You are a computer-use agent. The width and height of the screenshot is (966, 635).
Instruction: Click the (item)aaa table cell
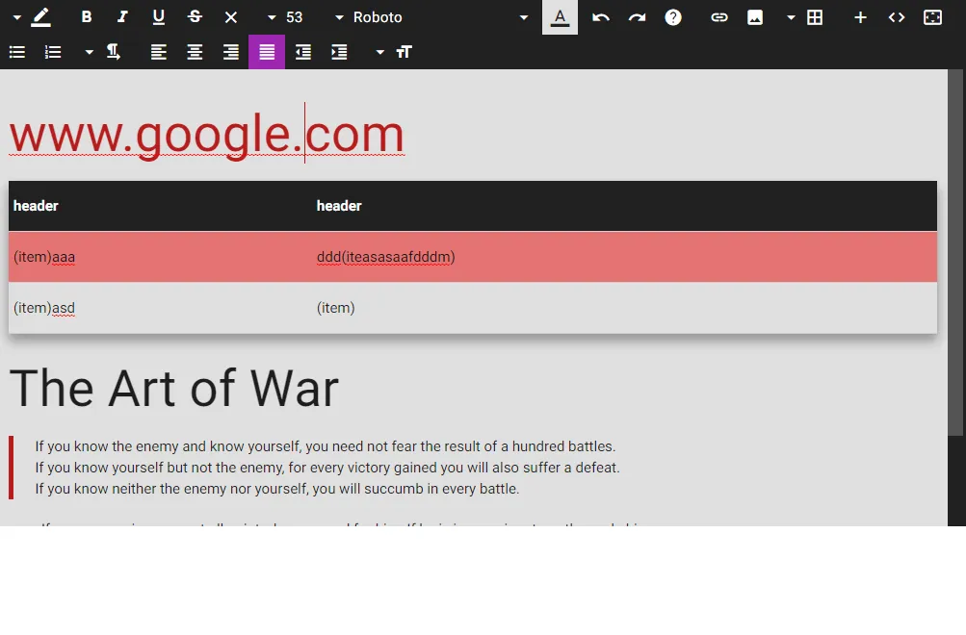tap(160, 257)
